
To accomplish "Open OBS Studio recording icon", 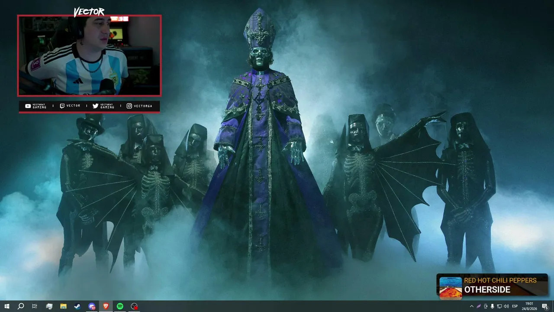I will (x=134, y=306).
